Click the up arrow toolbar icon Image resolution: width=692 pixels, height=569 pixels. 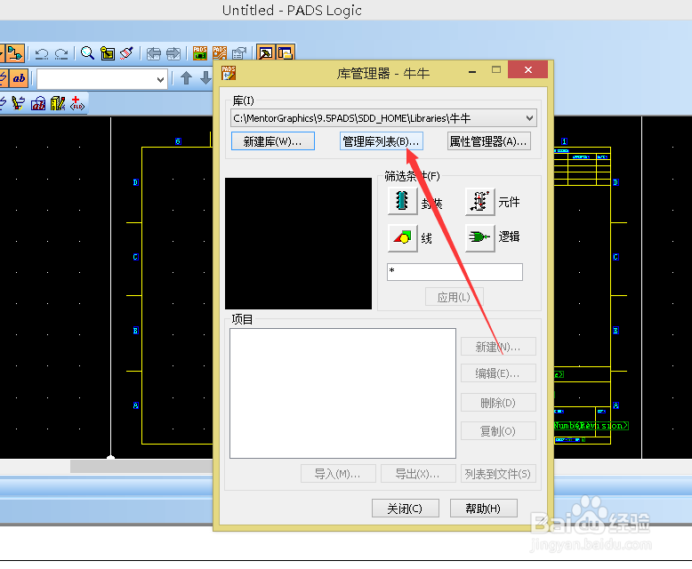186,78
